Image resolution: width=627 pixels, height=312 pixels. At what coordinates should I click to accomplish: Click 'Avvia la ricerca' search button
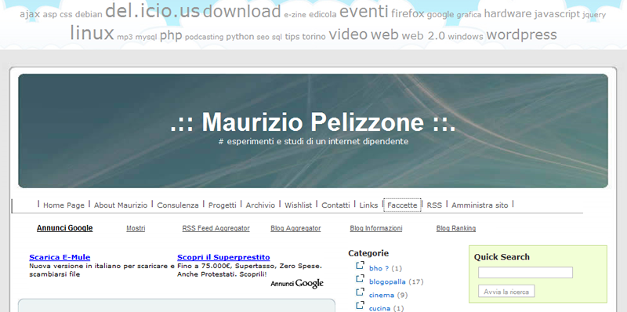tap(506, 292)
